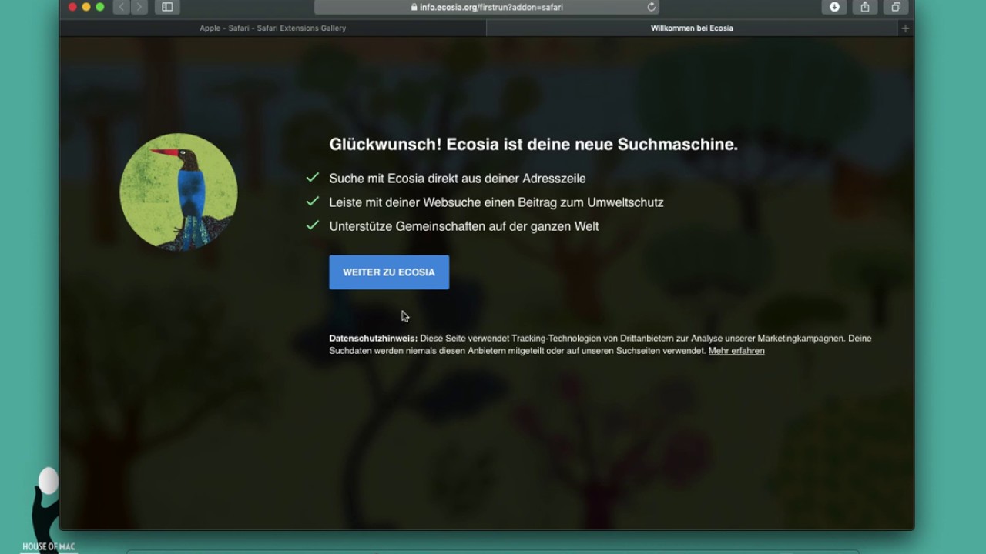986x554 pixels.
Task: Toggle the Safari sidebar button
Action: pyautogui.click(x=167, y=7)
